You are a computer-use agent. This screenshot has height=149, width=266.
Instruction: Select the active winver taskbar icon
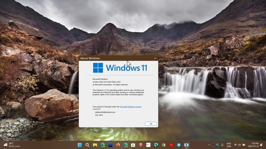coord(187,145)
